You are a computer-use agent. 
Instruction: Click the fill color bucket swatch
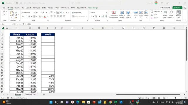coord(40,16)
